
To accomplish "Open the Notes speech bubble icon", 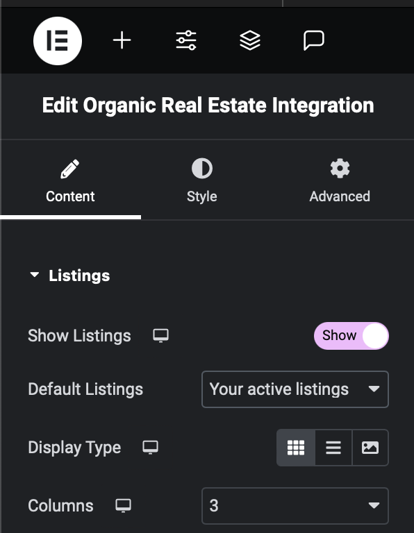I will (314, 40).
